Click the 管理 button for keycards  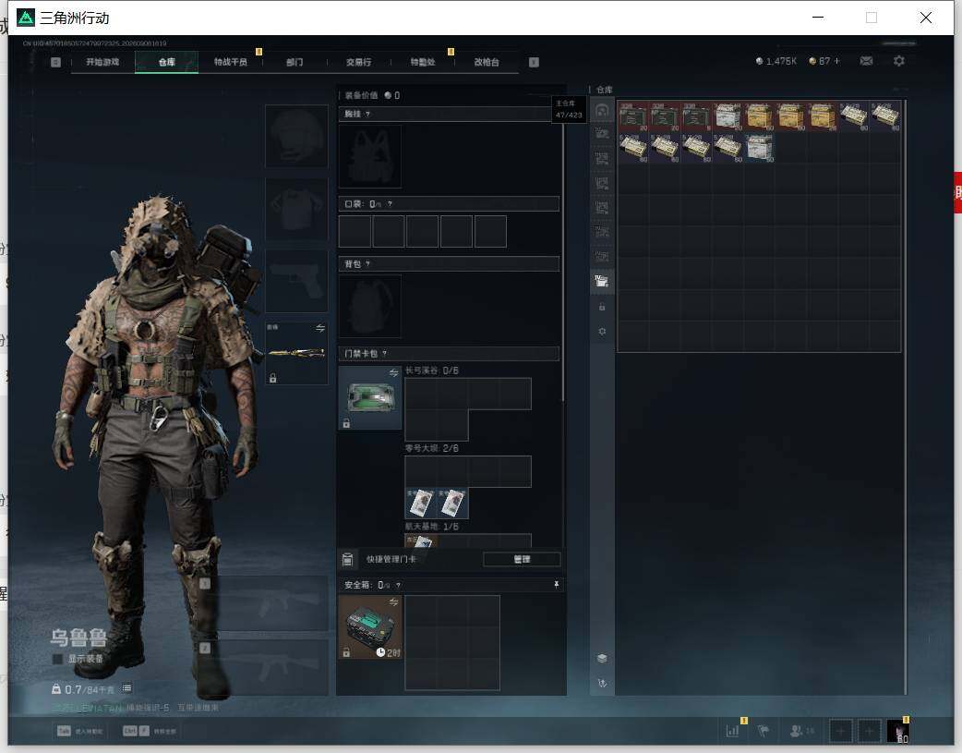(x=522, y=559)
